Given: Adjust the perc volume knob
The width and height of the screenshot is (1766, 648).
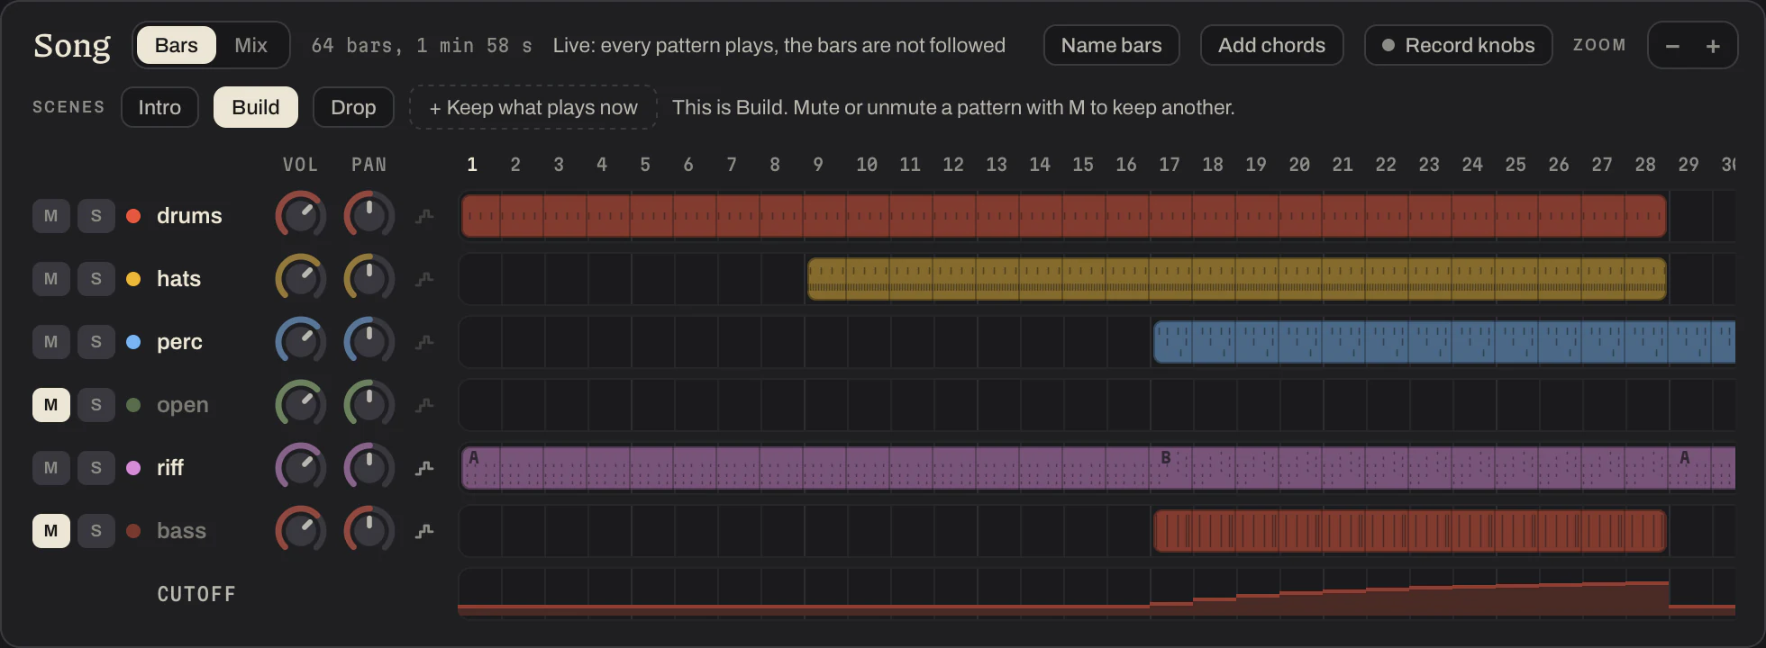Looking at the screenshot, I should coord(300,342).
